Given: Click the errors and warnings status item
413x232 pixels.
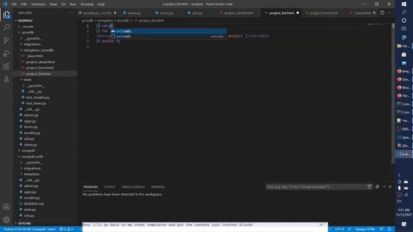Looking at the screenshot, I should 66,229.
